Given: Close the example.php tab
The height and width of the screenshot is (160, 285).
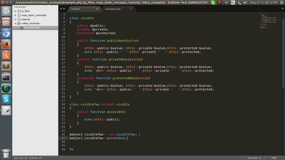Looking at the screenshot, I should 131,9.
